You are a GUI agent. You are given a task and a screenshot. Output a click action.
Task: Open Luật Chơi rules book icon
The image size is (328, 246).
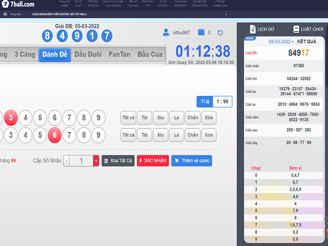296,29
